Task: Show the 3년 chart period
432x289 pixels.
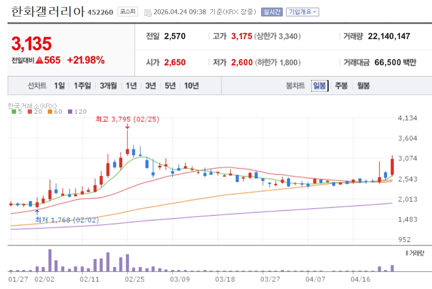Action: [151, 85]
